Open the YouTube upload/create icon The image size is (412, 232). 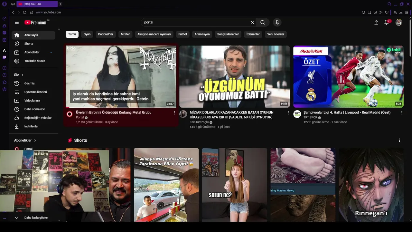376,22
